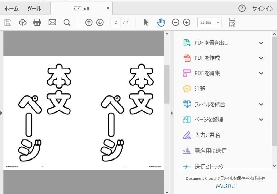Click the Document Cloud でファイルを保存および共有 text
Image resolution: width=277 pixels, height=194 pixels.
point(226,178)
